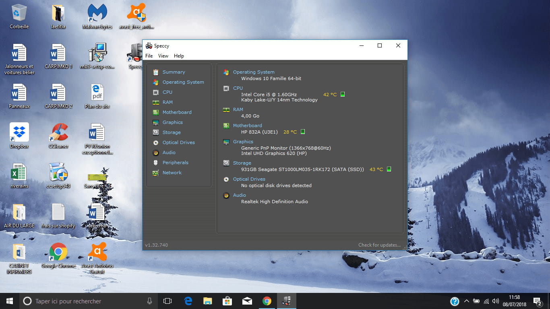The height and width of the screenshot is (309, 550).
Task: Select the riverains Excel file
Action: pos(19,176)
